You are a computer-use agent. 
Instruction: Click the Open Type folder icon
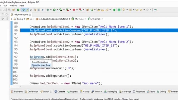99,10
